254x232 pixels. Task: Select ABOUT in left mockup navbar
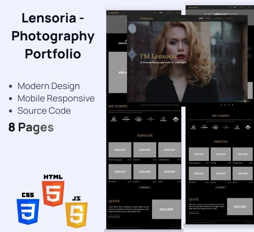(x=161, y=13)
